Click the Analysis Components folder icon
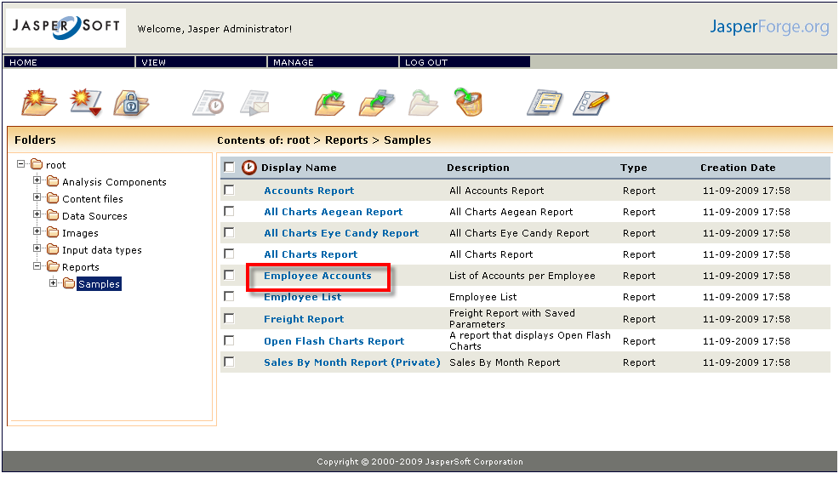Screen dimensions: 839x479 click(53, 181)
